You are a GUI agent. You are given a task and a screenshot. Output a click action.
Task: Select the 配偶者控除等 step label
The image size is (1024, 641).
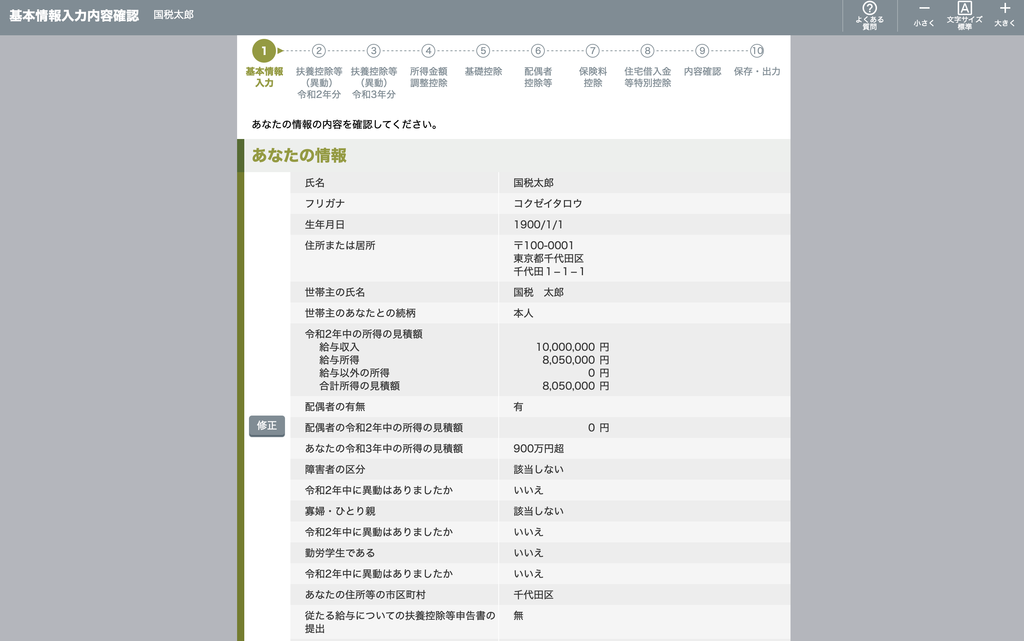pos(538,77)
